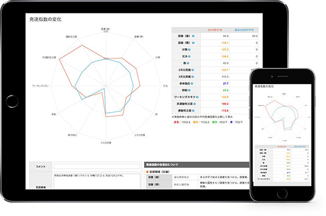Click radar chart axis label 3次元把握
326x216 pixels.
[x=106, y=143]
